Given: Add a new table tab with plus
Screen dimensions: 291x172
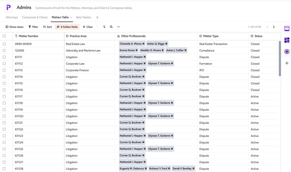Looking at the screenshot, I should (97, 17).
